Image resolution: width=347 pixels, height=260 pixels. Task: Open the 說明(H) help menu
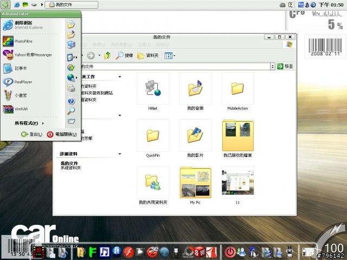coord(163,44)
